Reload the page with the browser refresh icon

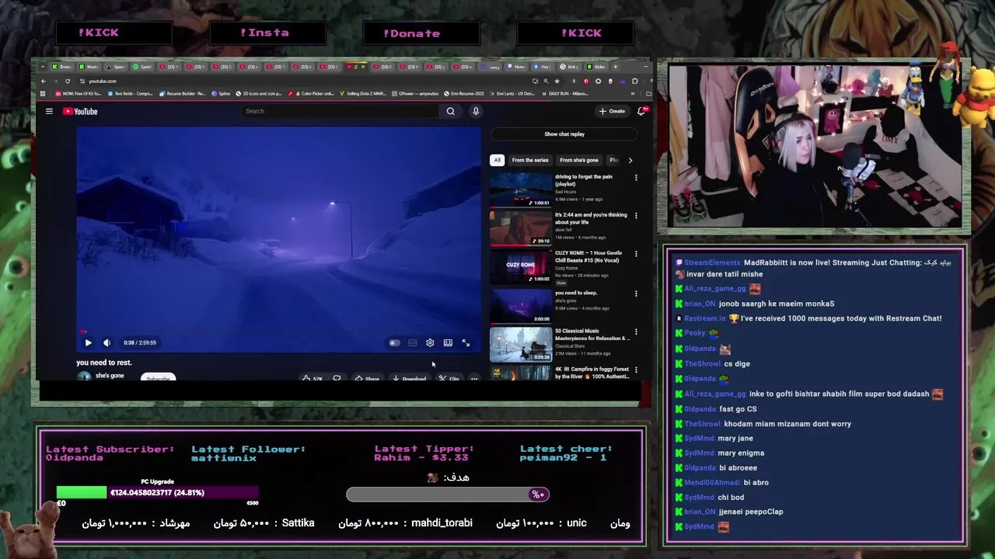coord(68,81)
